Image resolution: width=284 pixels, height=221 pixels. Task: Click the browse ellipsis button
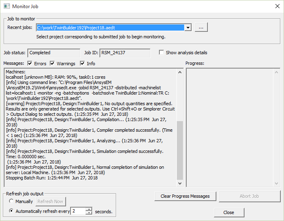coord(201,27)
